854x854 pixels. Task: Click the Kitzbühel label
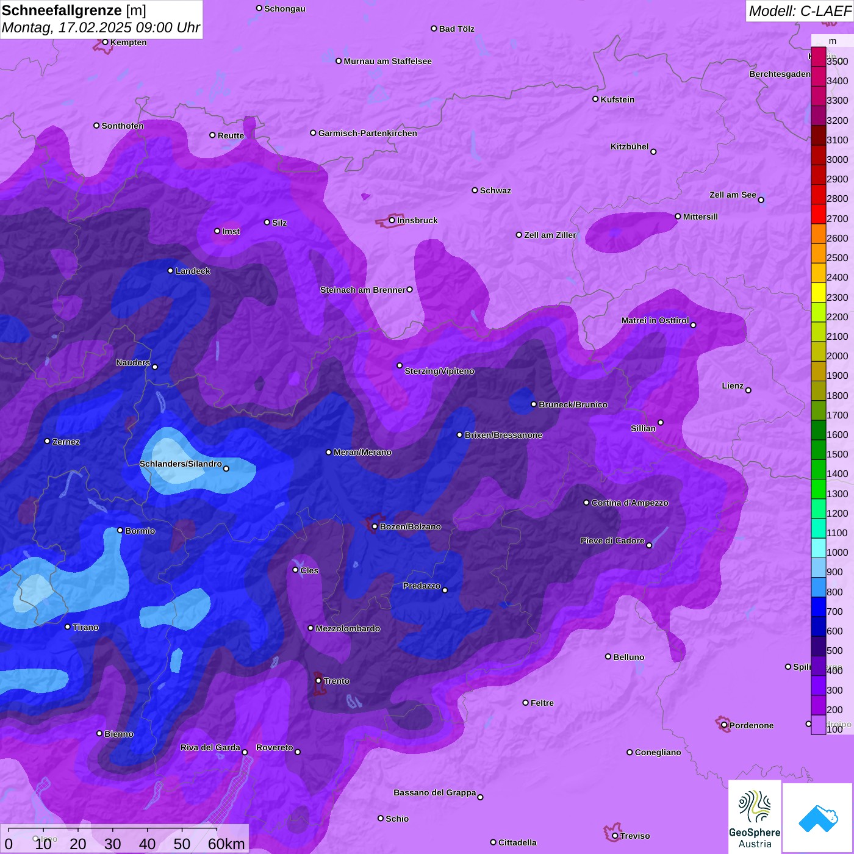pyautogui.click(x=630, y=146)
